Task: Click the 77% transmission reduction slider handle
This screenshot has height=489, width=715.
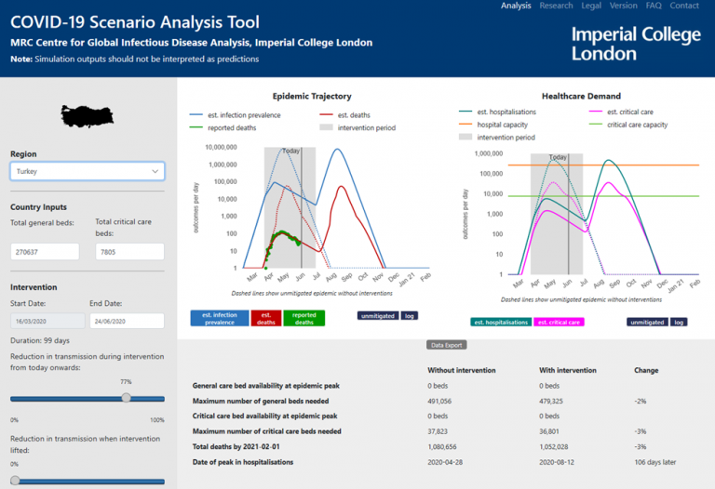Action: click(x=127, y=398)
